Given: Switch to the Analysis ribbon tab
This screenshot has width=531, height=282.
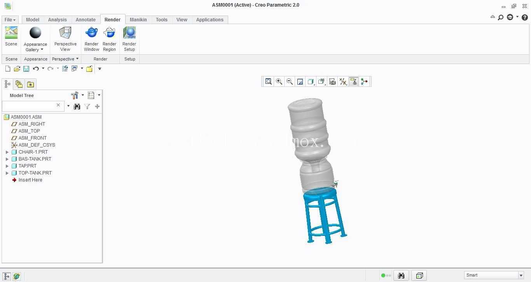Looking at the screenshot, I should point(58,20).
